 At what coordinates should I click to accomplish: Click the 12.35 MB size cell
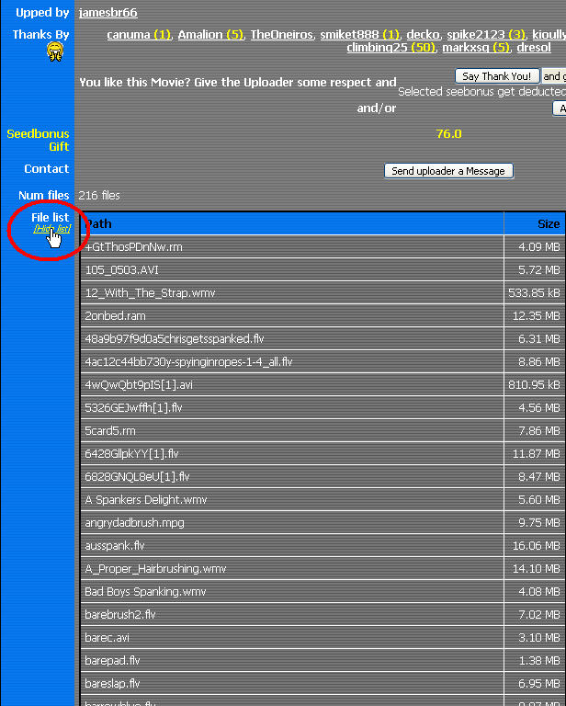535,315
